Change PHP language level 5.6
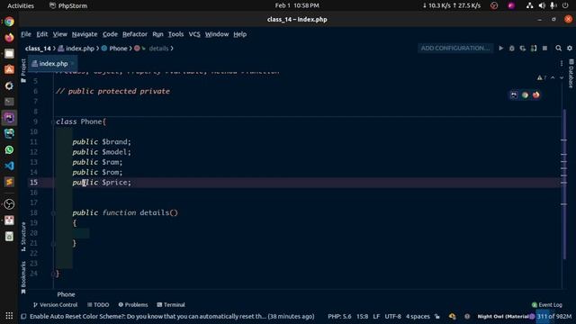This screenshot has height=324, width=576. 339,316
